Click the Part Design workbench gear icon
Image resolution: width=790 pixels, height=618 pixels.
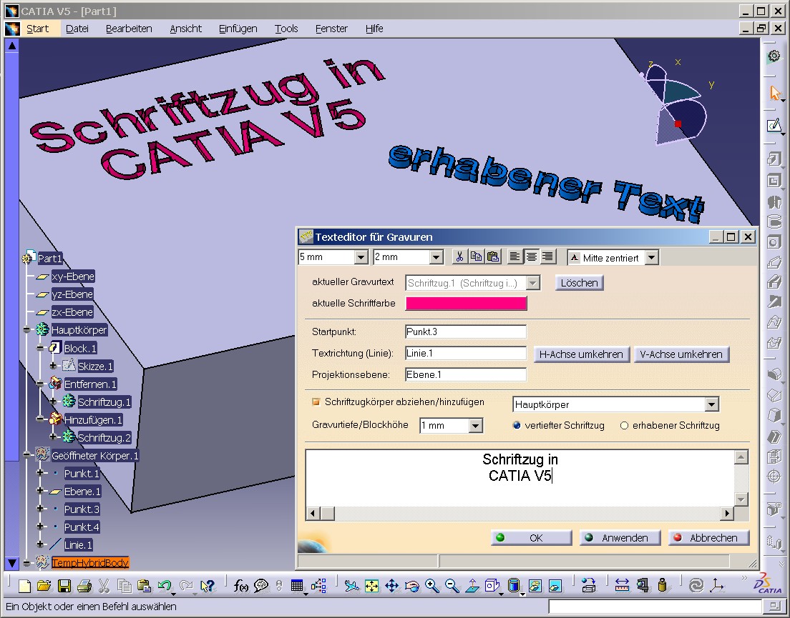point(774,56)
